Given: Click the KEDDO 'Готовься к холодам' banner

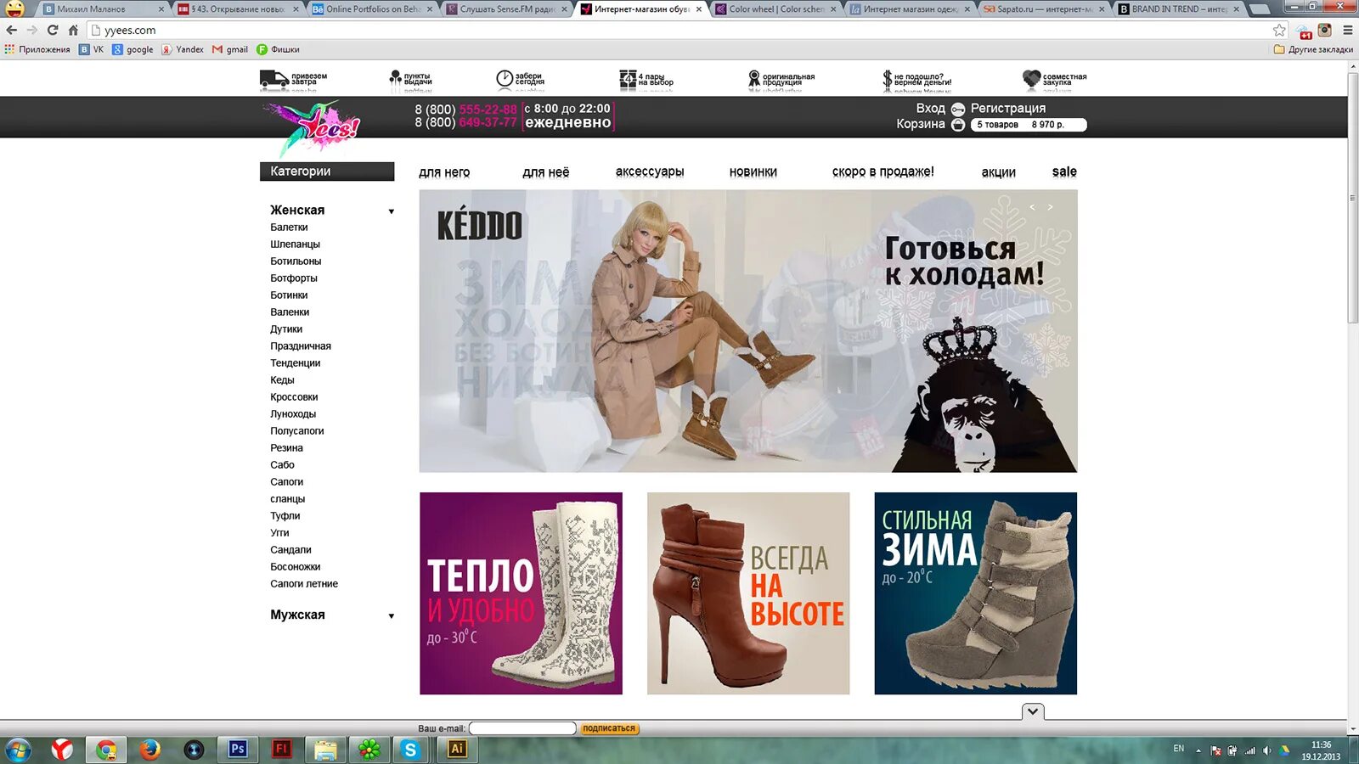Looking at the screenshot, I should point(748,331).
